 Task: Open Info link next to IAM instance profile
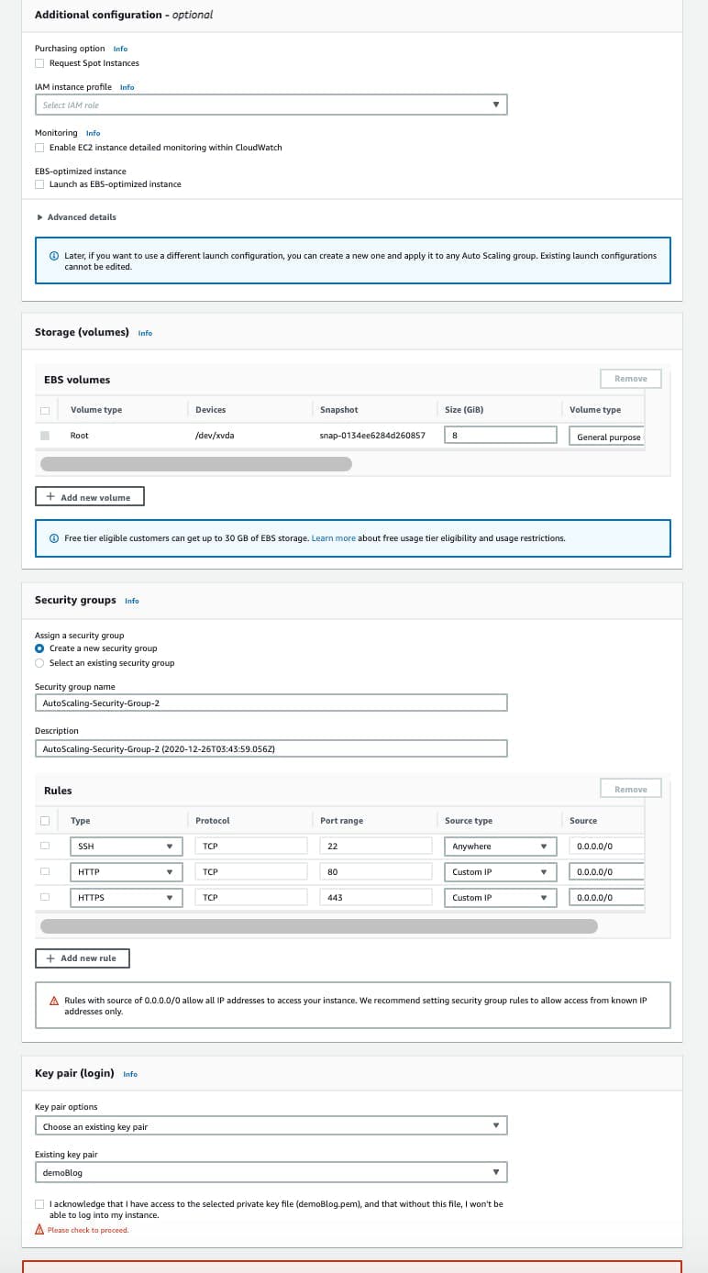pos(127,87)
